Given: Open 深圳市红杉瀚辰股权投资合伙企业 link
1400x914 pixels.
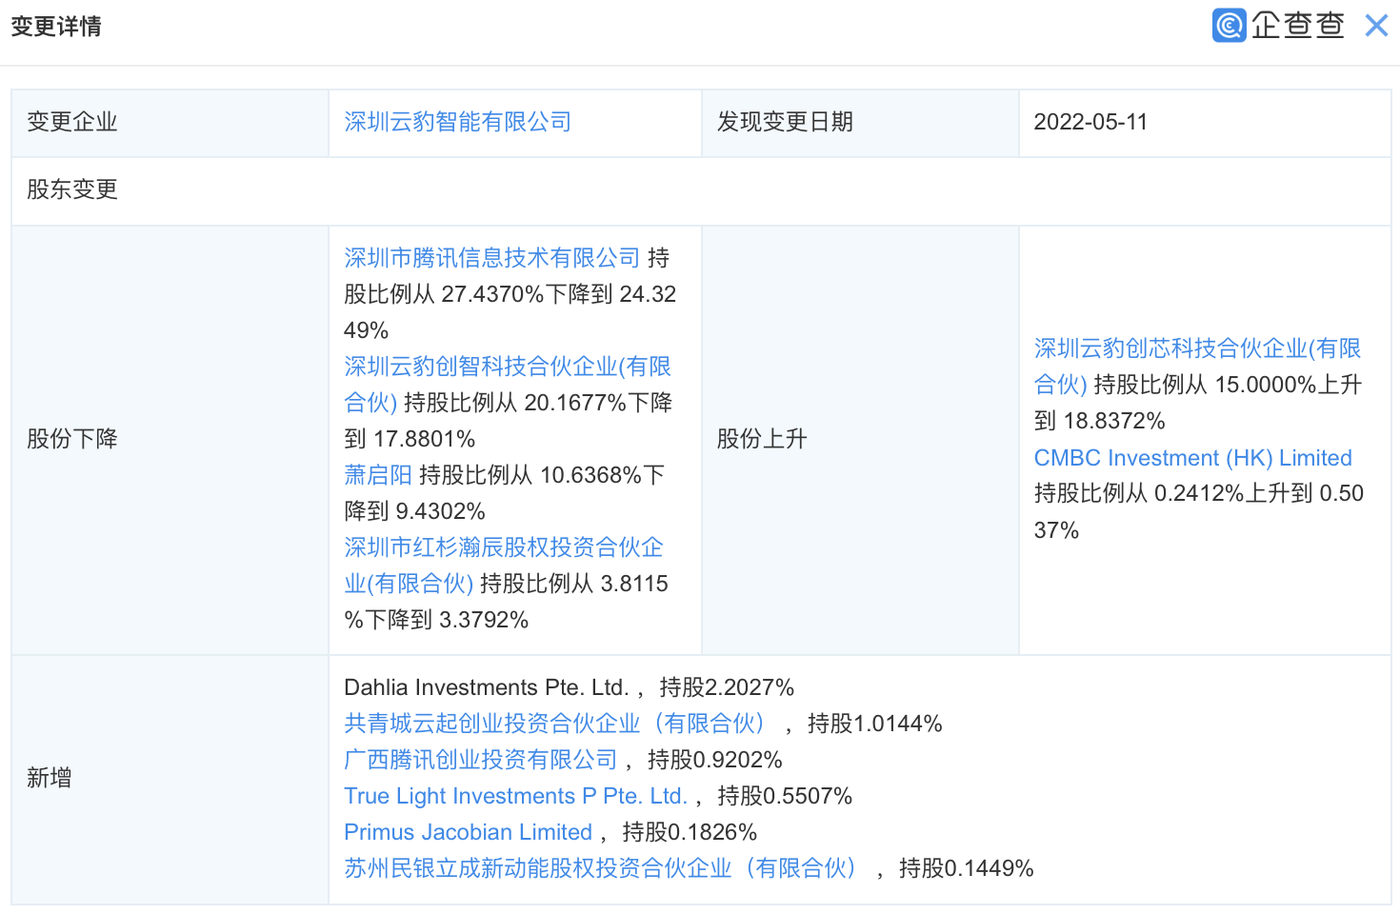Looking at the screenshot, I should 503,547.
